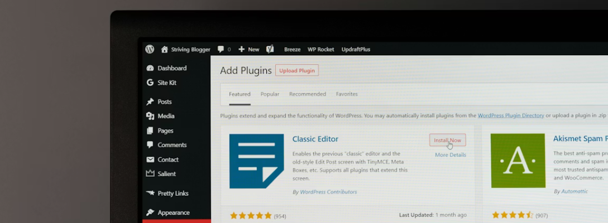Open the WordPress Plugin Directory link
This screenshot has height=223, width=608.
coord(511,115)
